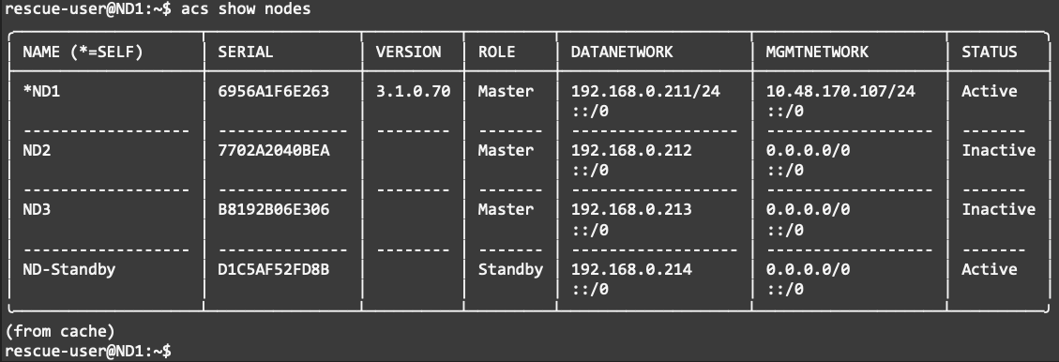Image resolution: width=1059 pixels, height=362 pixels.
Task: Select the *ND1 node name
Action: 41,91
